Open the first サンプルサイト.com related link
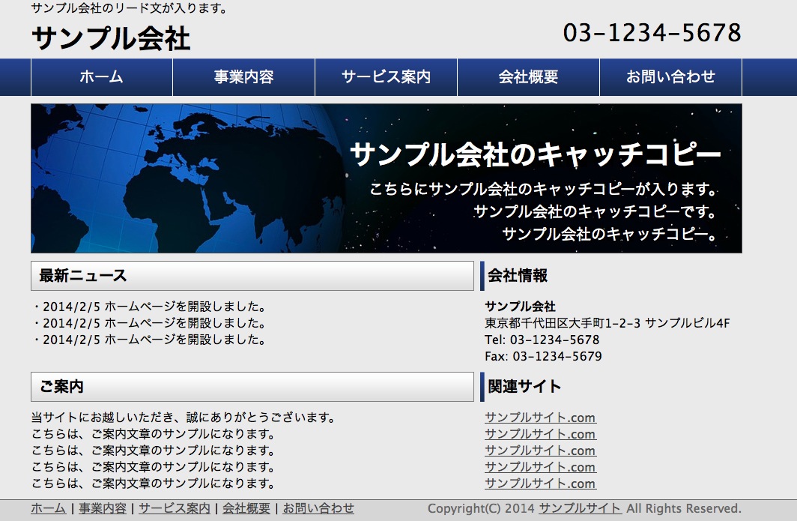 tap(540, 418)
